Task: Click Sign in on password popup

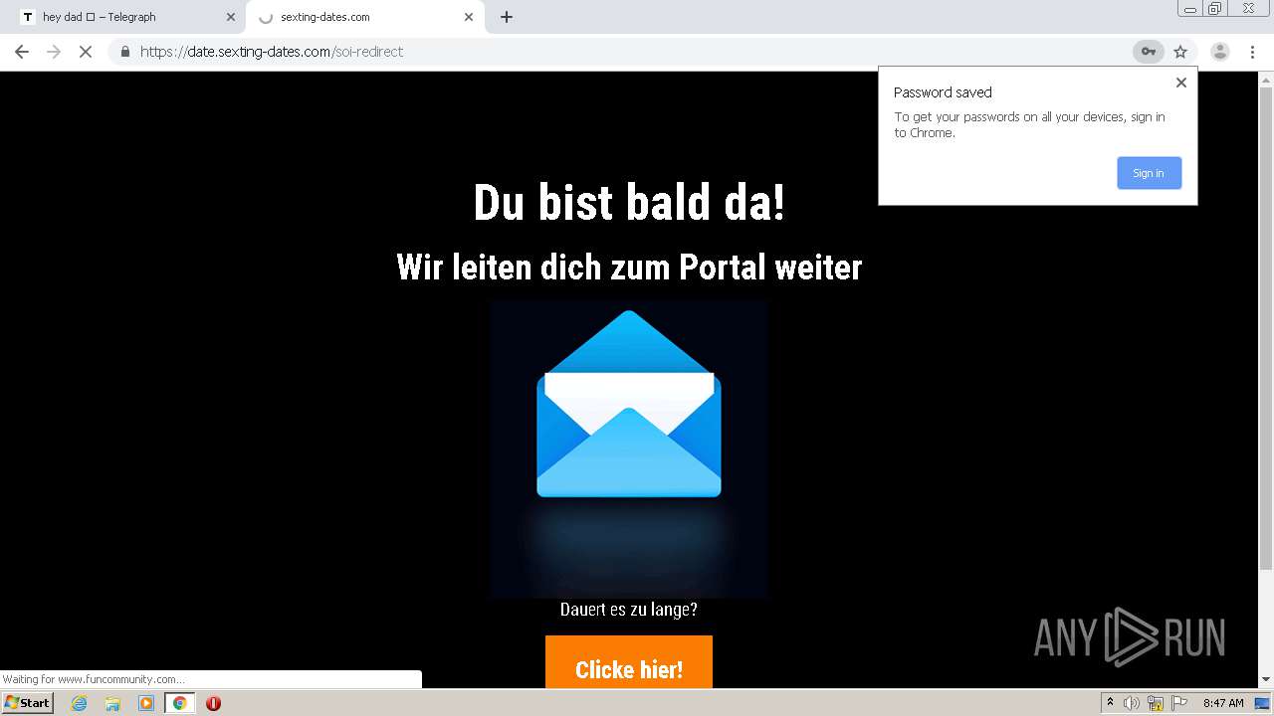Action: tap(1149, 173)
